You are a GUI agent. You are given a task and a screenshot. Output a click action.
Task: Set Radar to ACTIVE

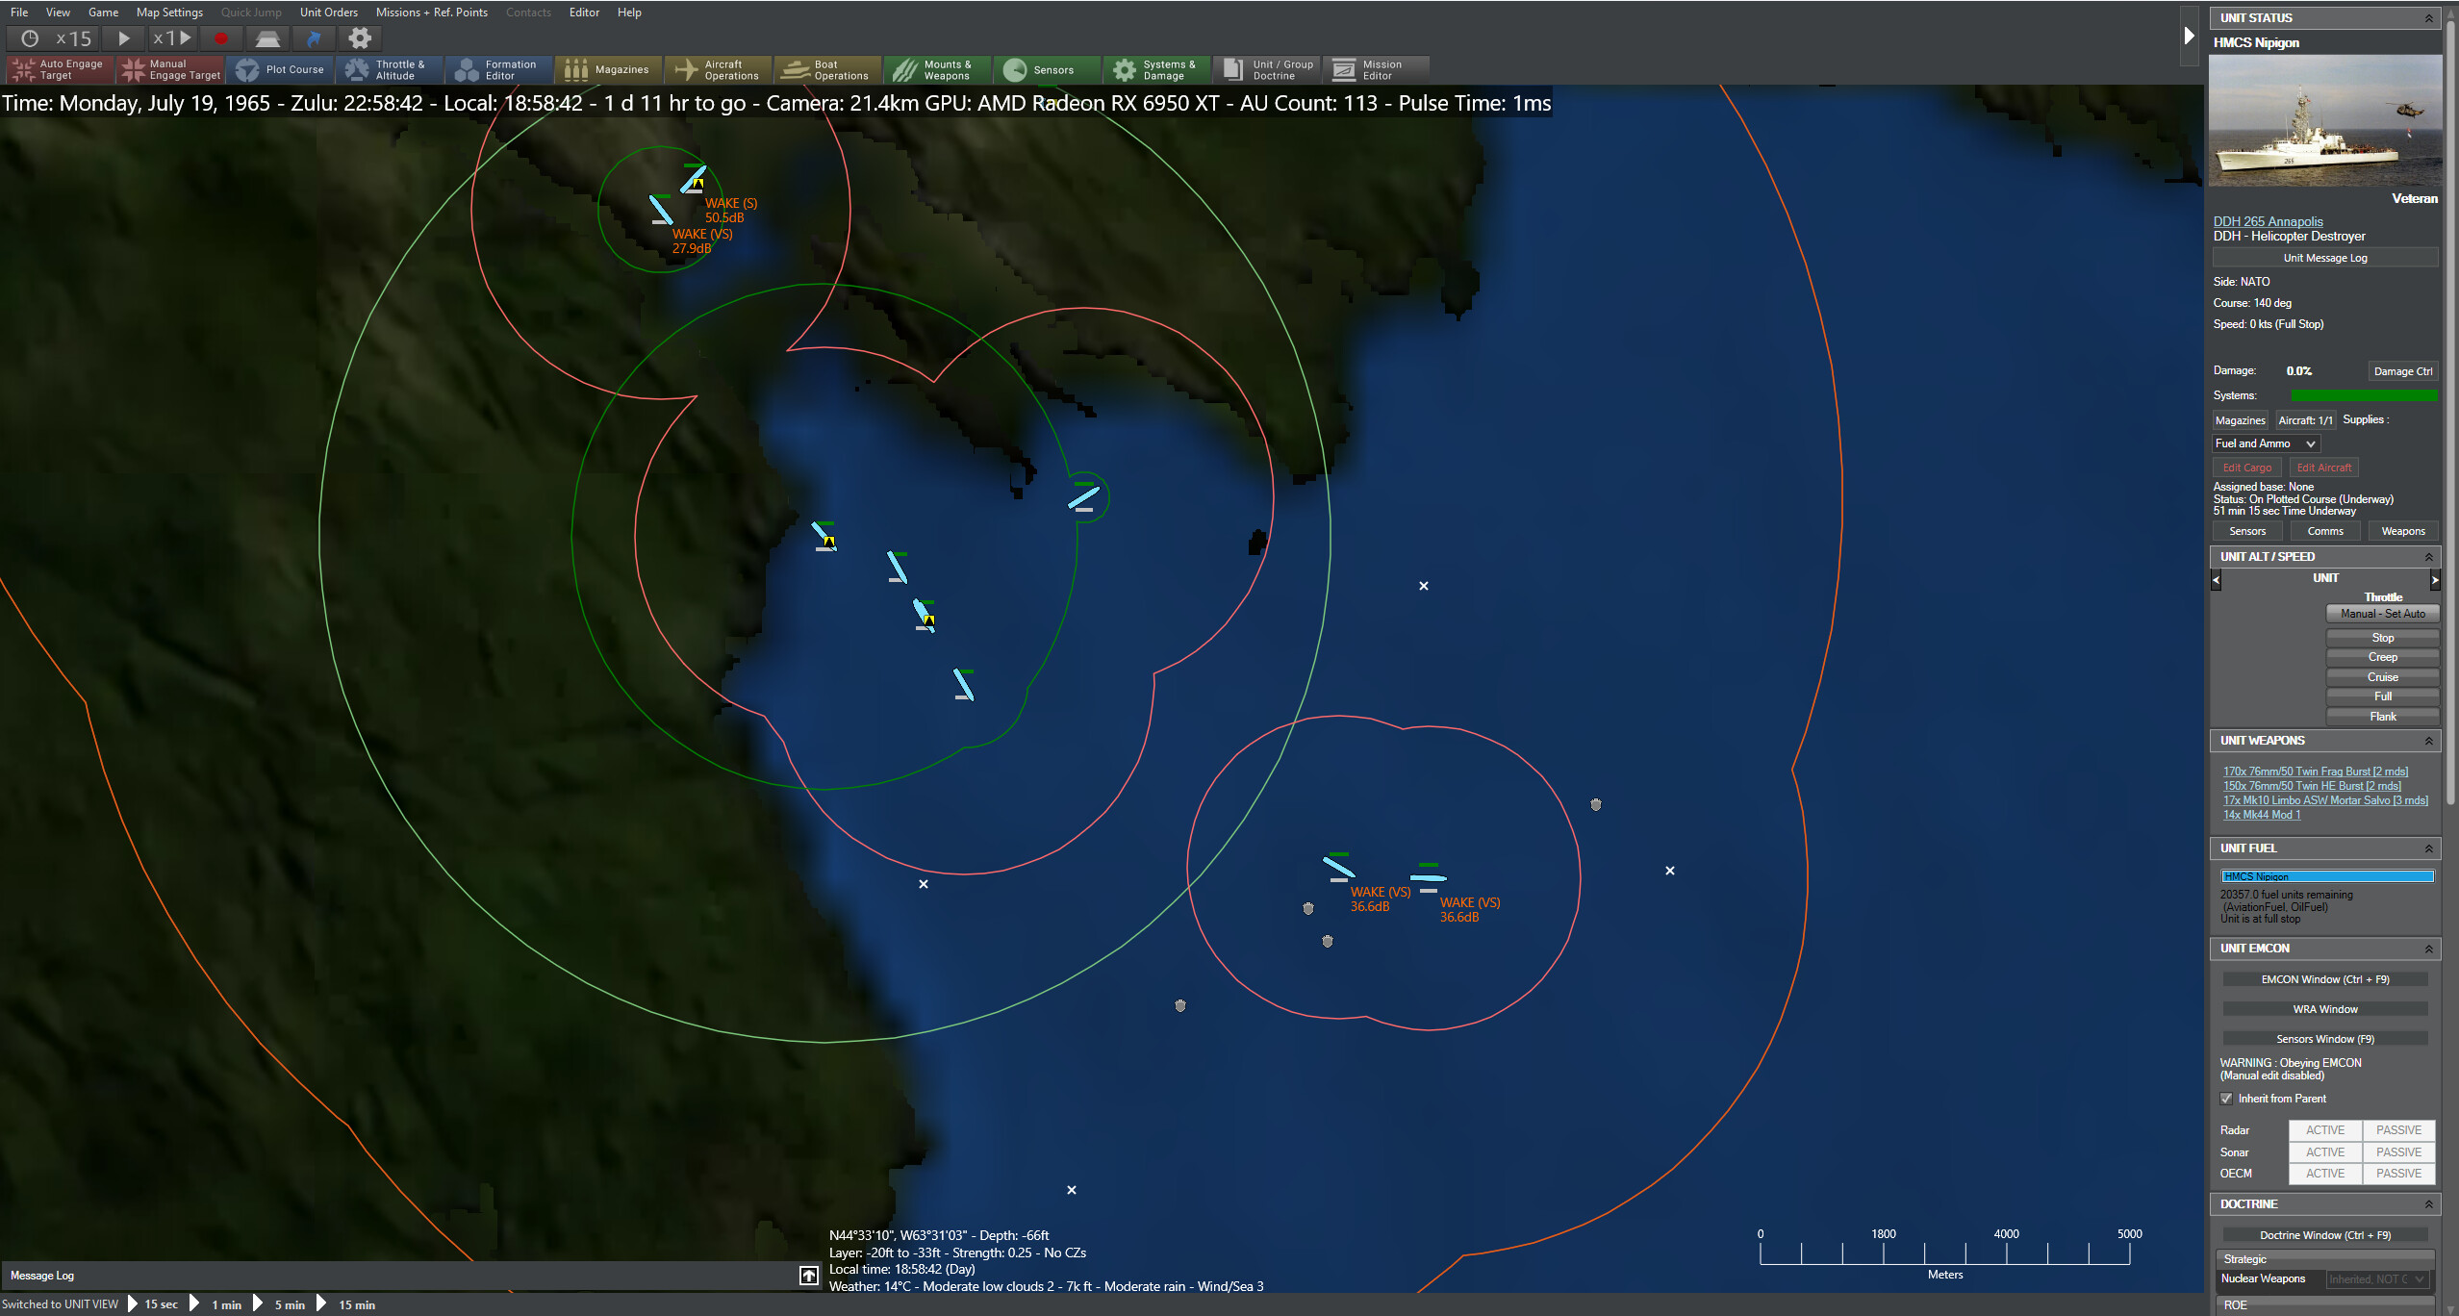pos(2324,1129)
